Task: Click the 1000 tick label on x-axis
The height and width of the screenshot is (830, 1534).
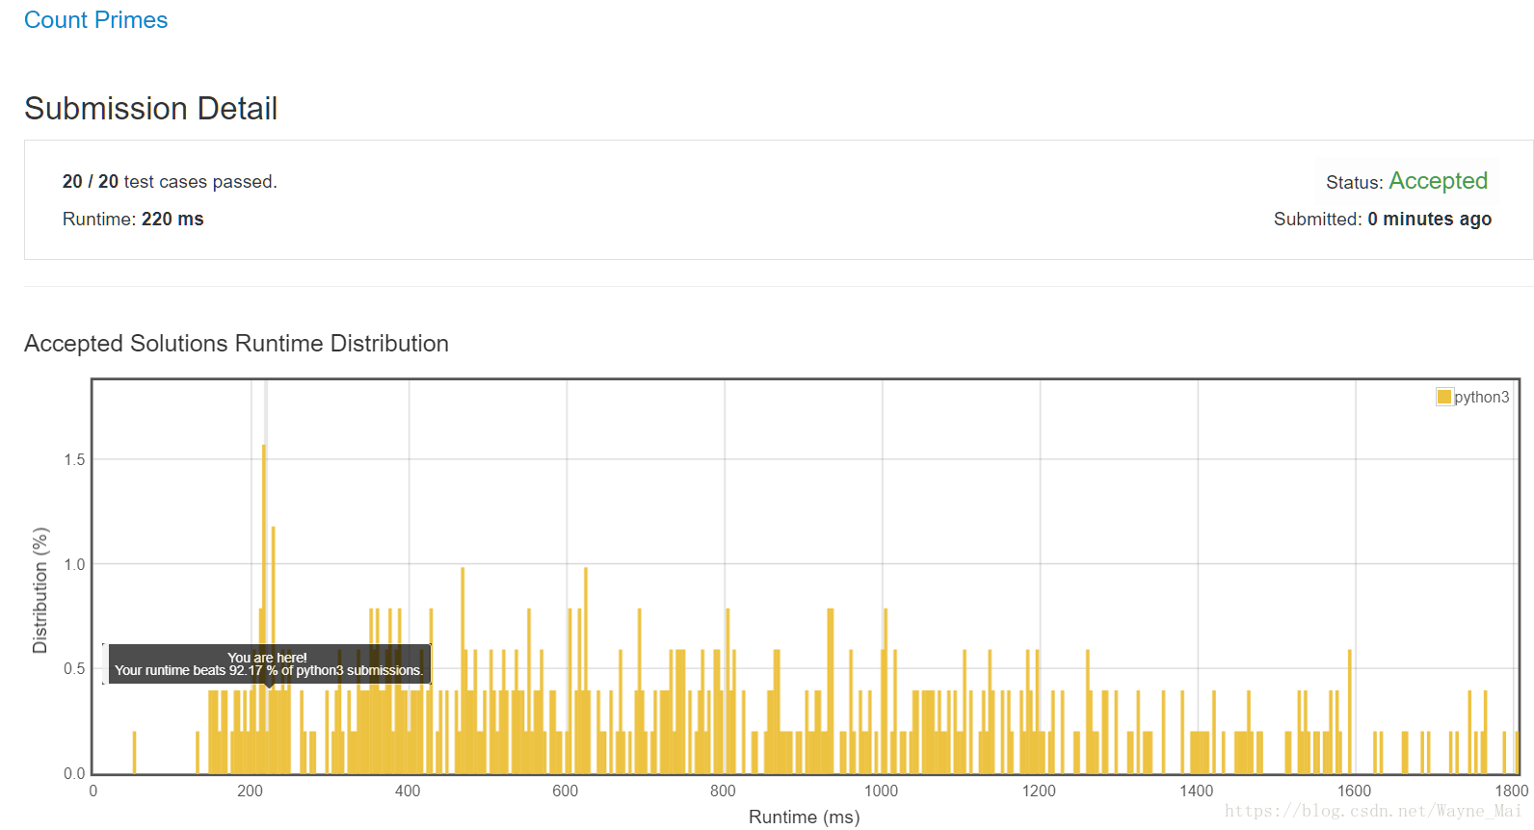Action: pyautogui.click(x=881, y=791)
